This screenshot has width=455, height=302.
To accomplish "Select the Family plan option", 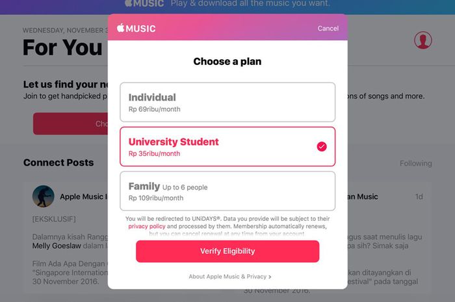I will (227, 191).
